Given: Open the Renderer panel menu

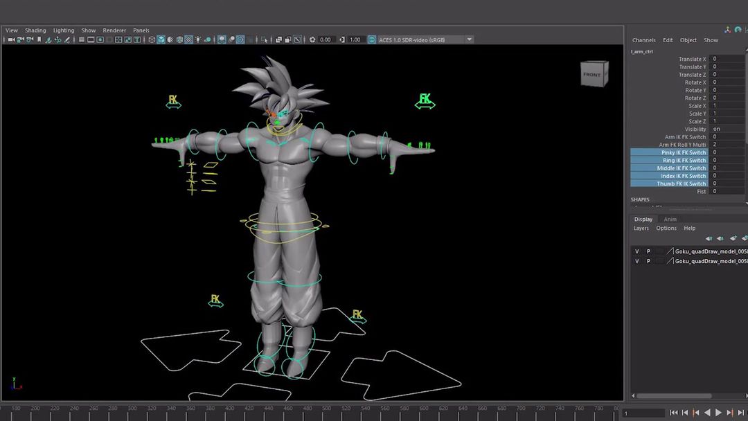Looking at the screenshot, I should tap(114, 30).
